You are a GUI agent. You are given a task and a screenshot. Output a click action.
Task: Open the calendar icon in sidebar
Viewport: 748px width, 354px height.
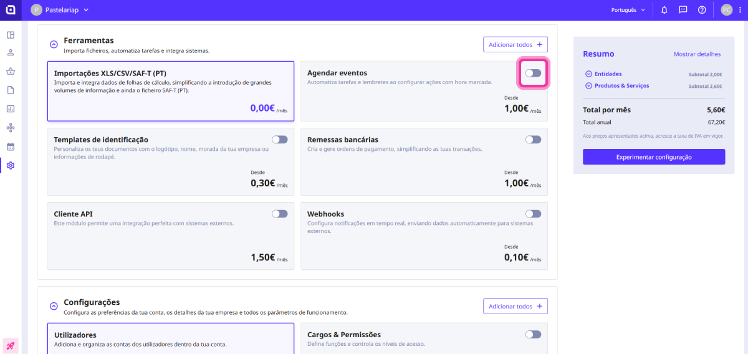(11, 147)
